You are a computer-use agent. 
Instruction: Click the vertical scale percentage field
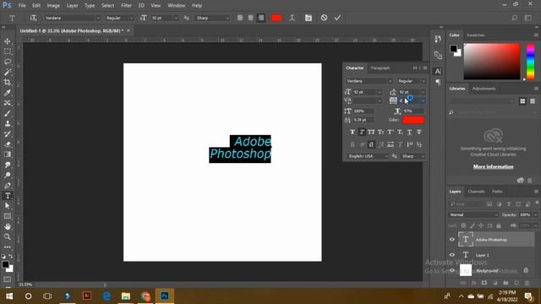363,111
